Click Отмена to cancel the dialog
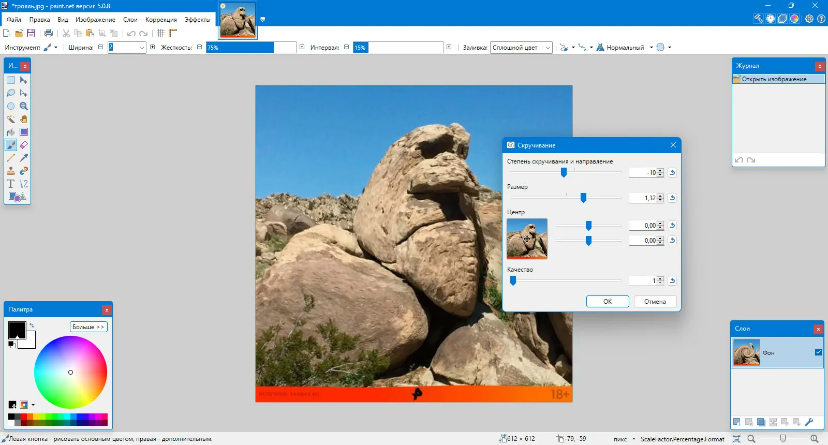This screenshot has height=445, width=828. [x=655, y=302]
